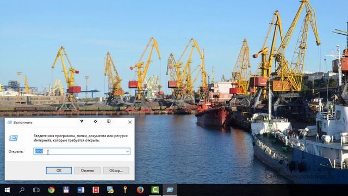This screenshot has width=348, height=196.
Task: Click the Run dialog title bar icon
Action: click(x=10, y=122)
